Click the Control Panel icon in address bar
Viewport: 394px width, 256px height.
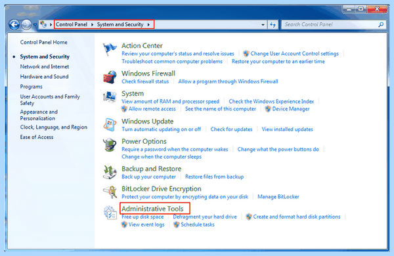coord(43,24)
